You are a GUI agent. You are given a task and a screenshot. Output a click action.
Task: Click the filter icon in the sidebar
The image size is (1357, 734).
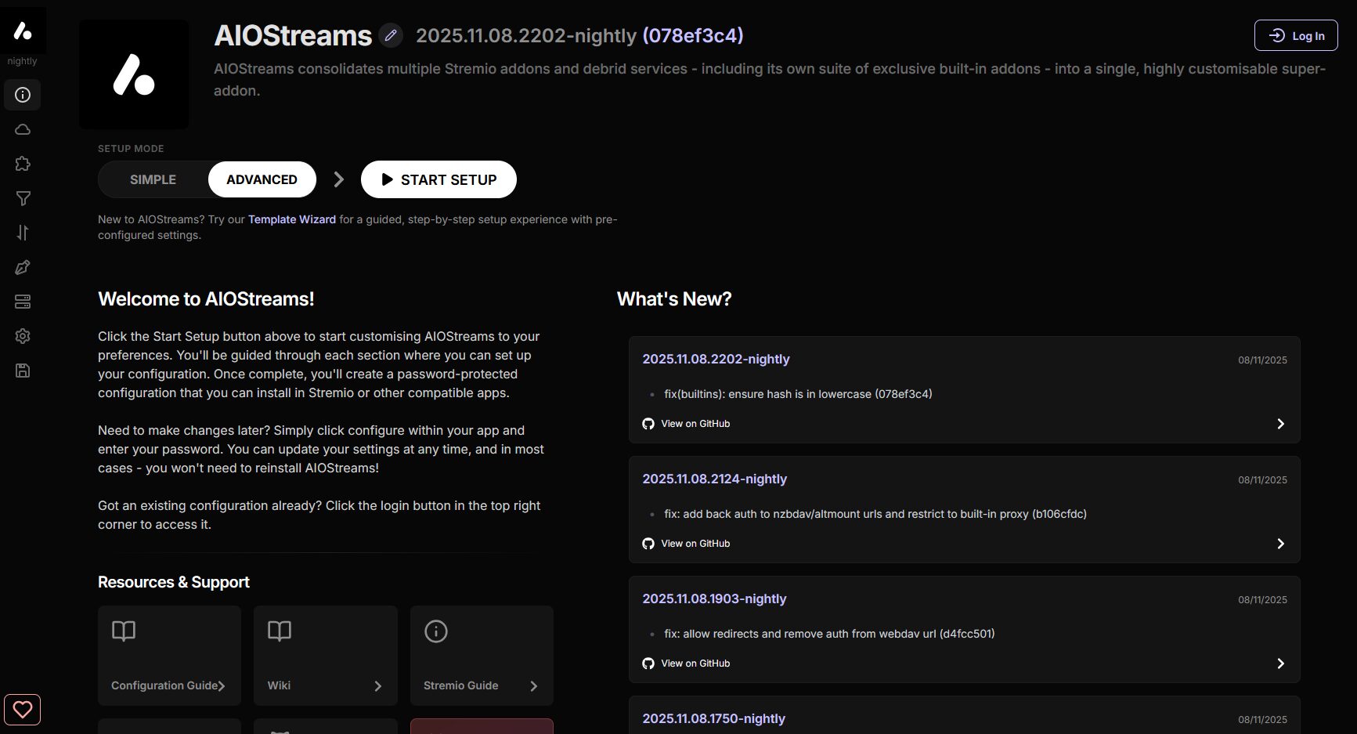click(x=23, y=198)
